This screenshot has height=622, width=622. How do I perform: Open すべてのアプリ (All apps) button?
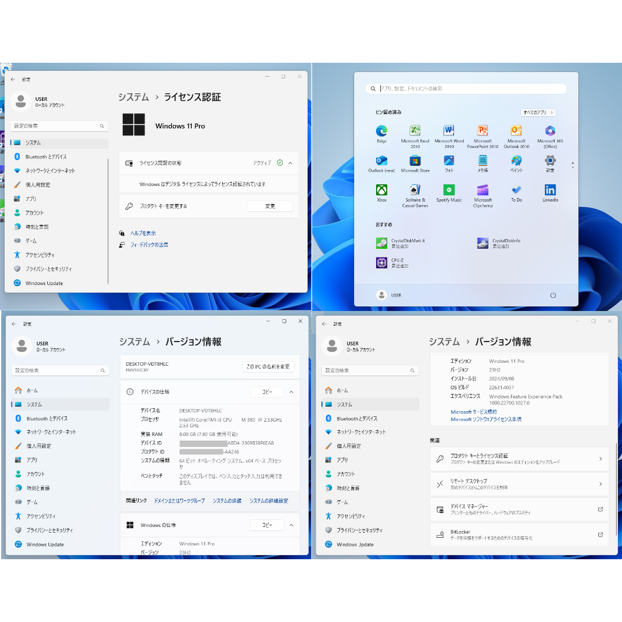point(537,112)
